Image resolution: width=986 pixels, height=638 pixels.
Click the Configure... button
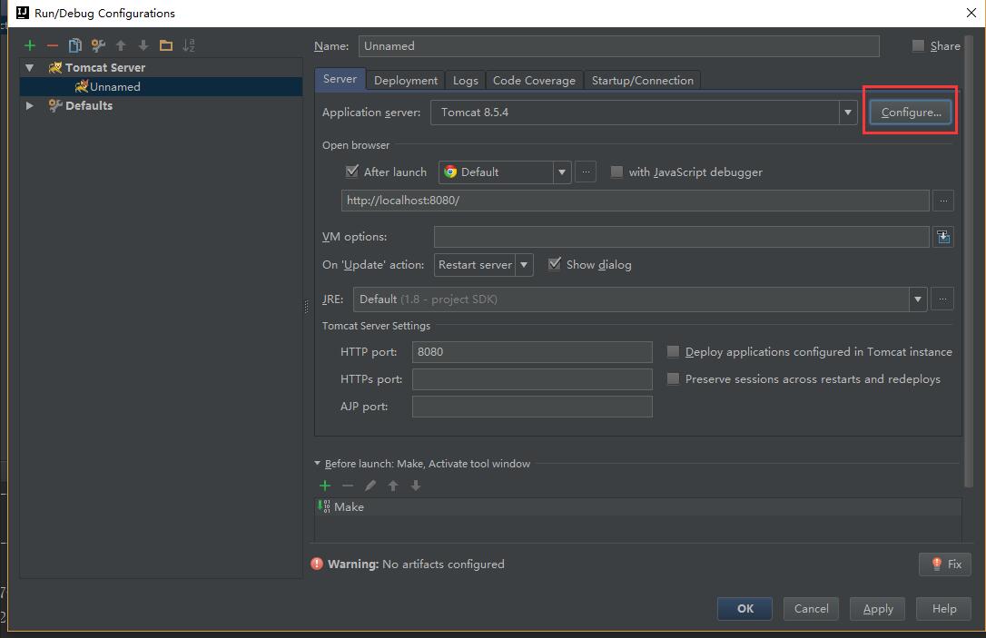point(911,113)
